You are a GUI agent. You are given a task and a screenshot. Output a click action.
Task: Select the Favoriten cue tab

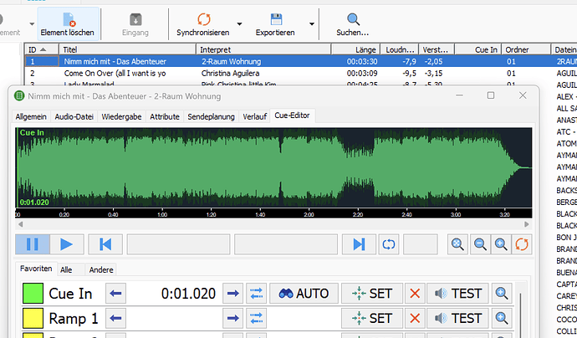pos(36,269)
